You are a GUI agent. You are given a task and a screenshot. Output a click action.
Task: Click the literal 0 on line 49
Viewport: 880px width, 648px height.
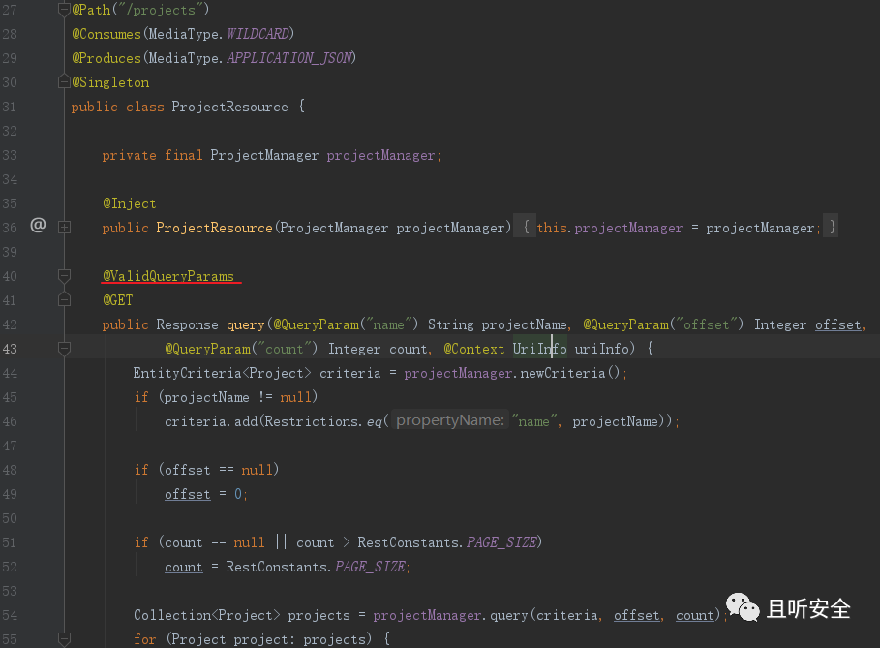click(x=238, y=494)
